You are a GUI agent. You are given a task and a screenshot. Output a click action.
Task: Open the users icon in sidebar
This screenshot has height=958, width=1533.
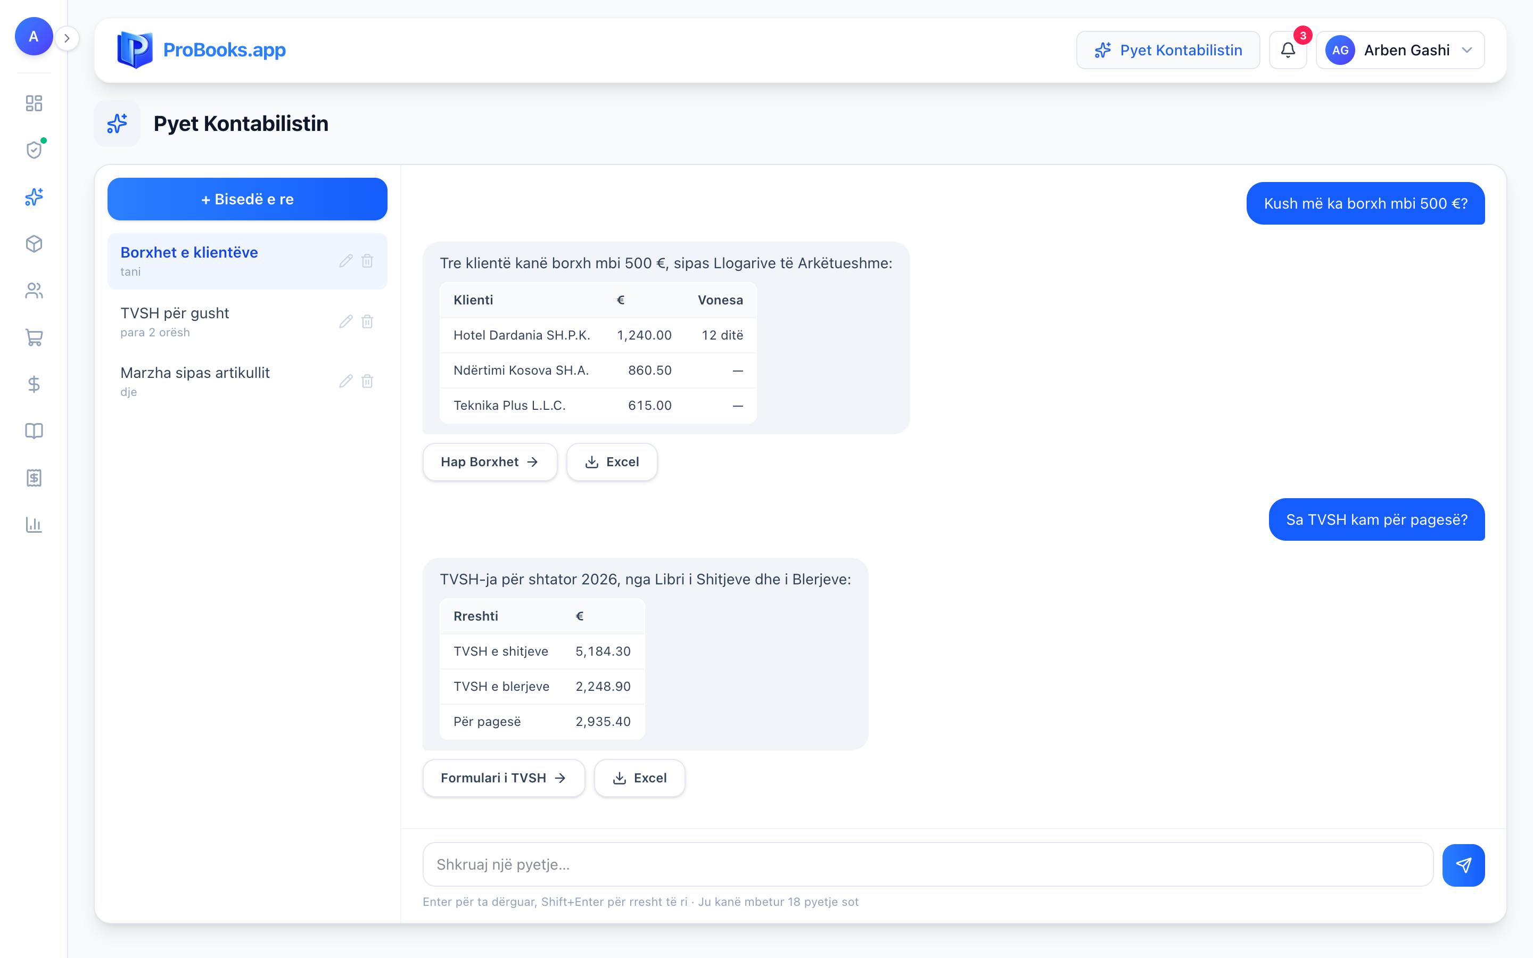point(34,291)
